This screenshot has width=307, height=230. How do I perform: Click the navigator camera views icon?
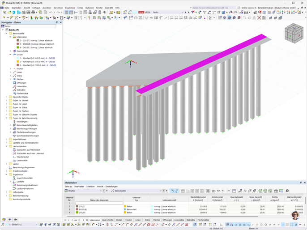(16, 219)
